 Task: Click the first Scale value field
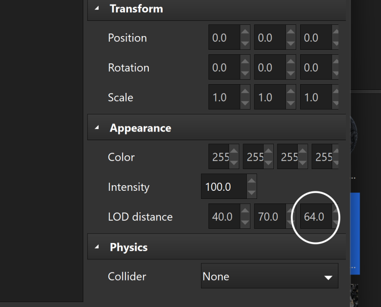pos(224,98)
